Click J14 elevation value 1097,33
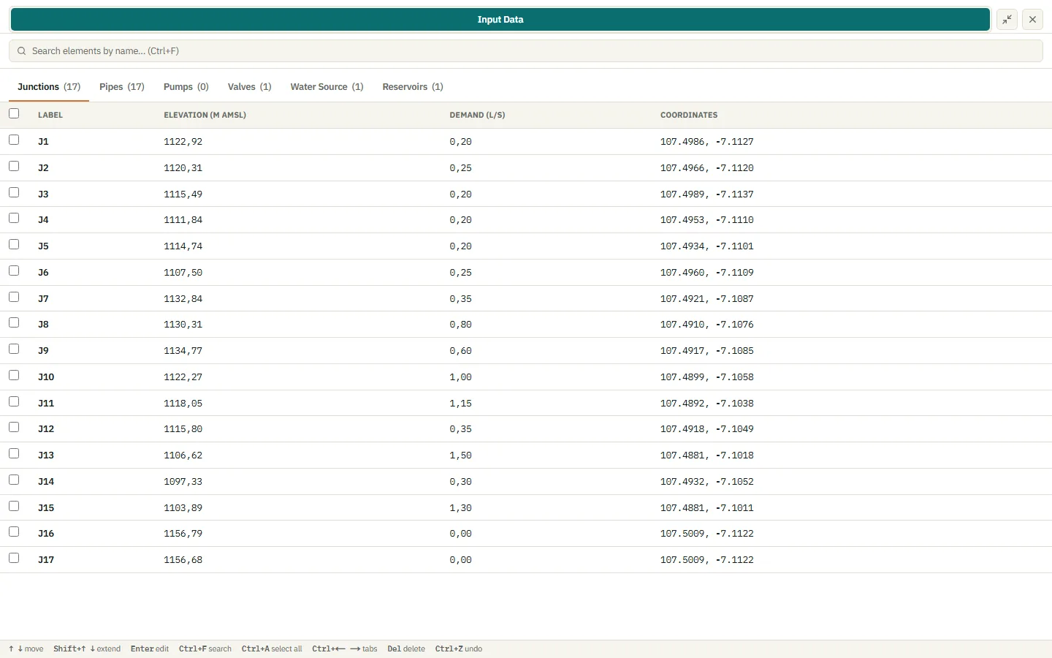 point(183,482)
